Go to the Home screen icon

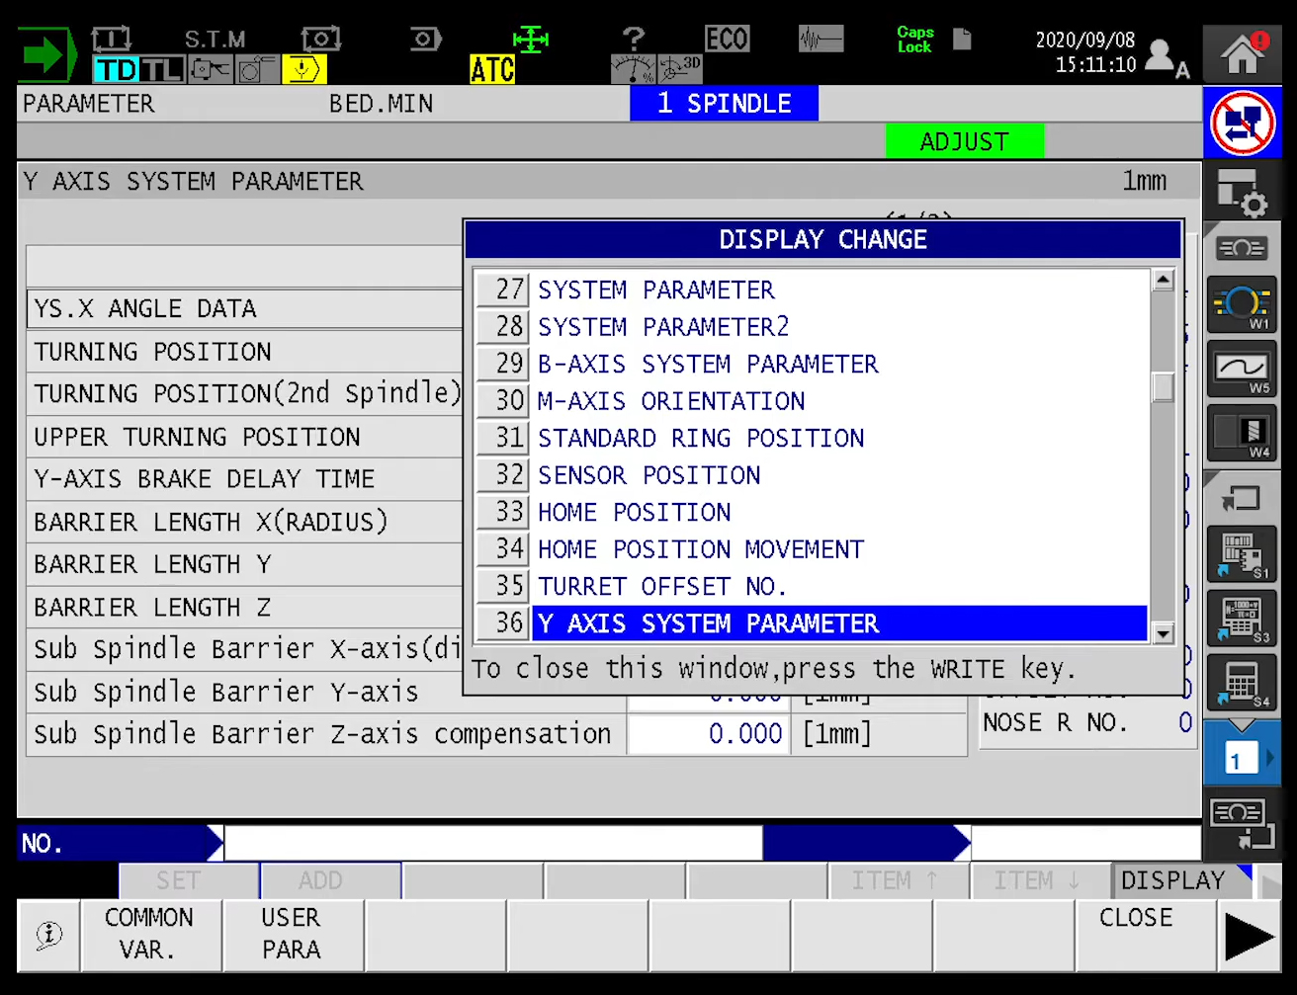[1243, 54]
